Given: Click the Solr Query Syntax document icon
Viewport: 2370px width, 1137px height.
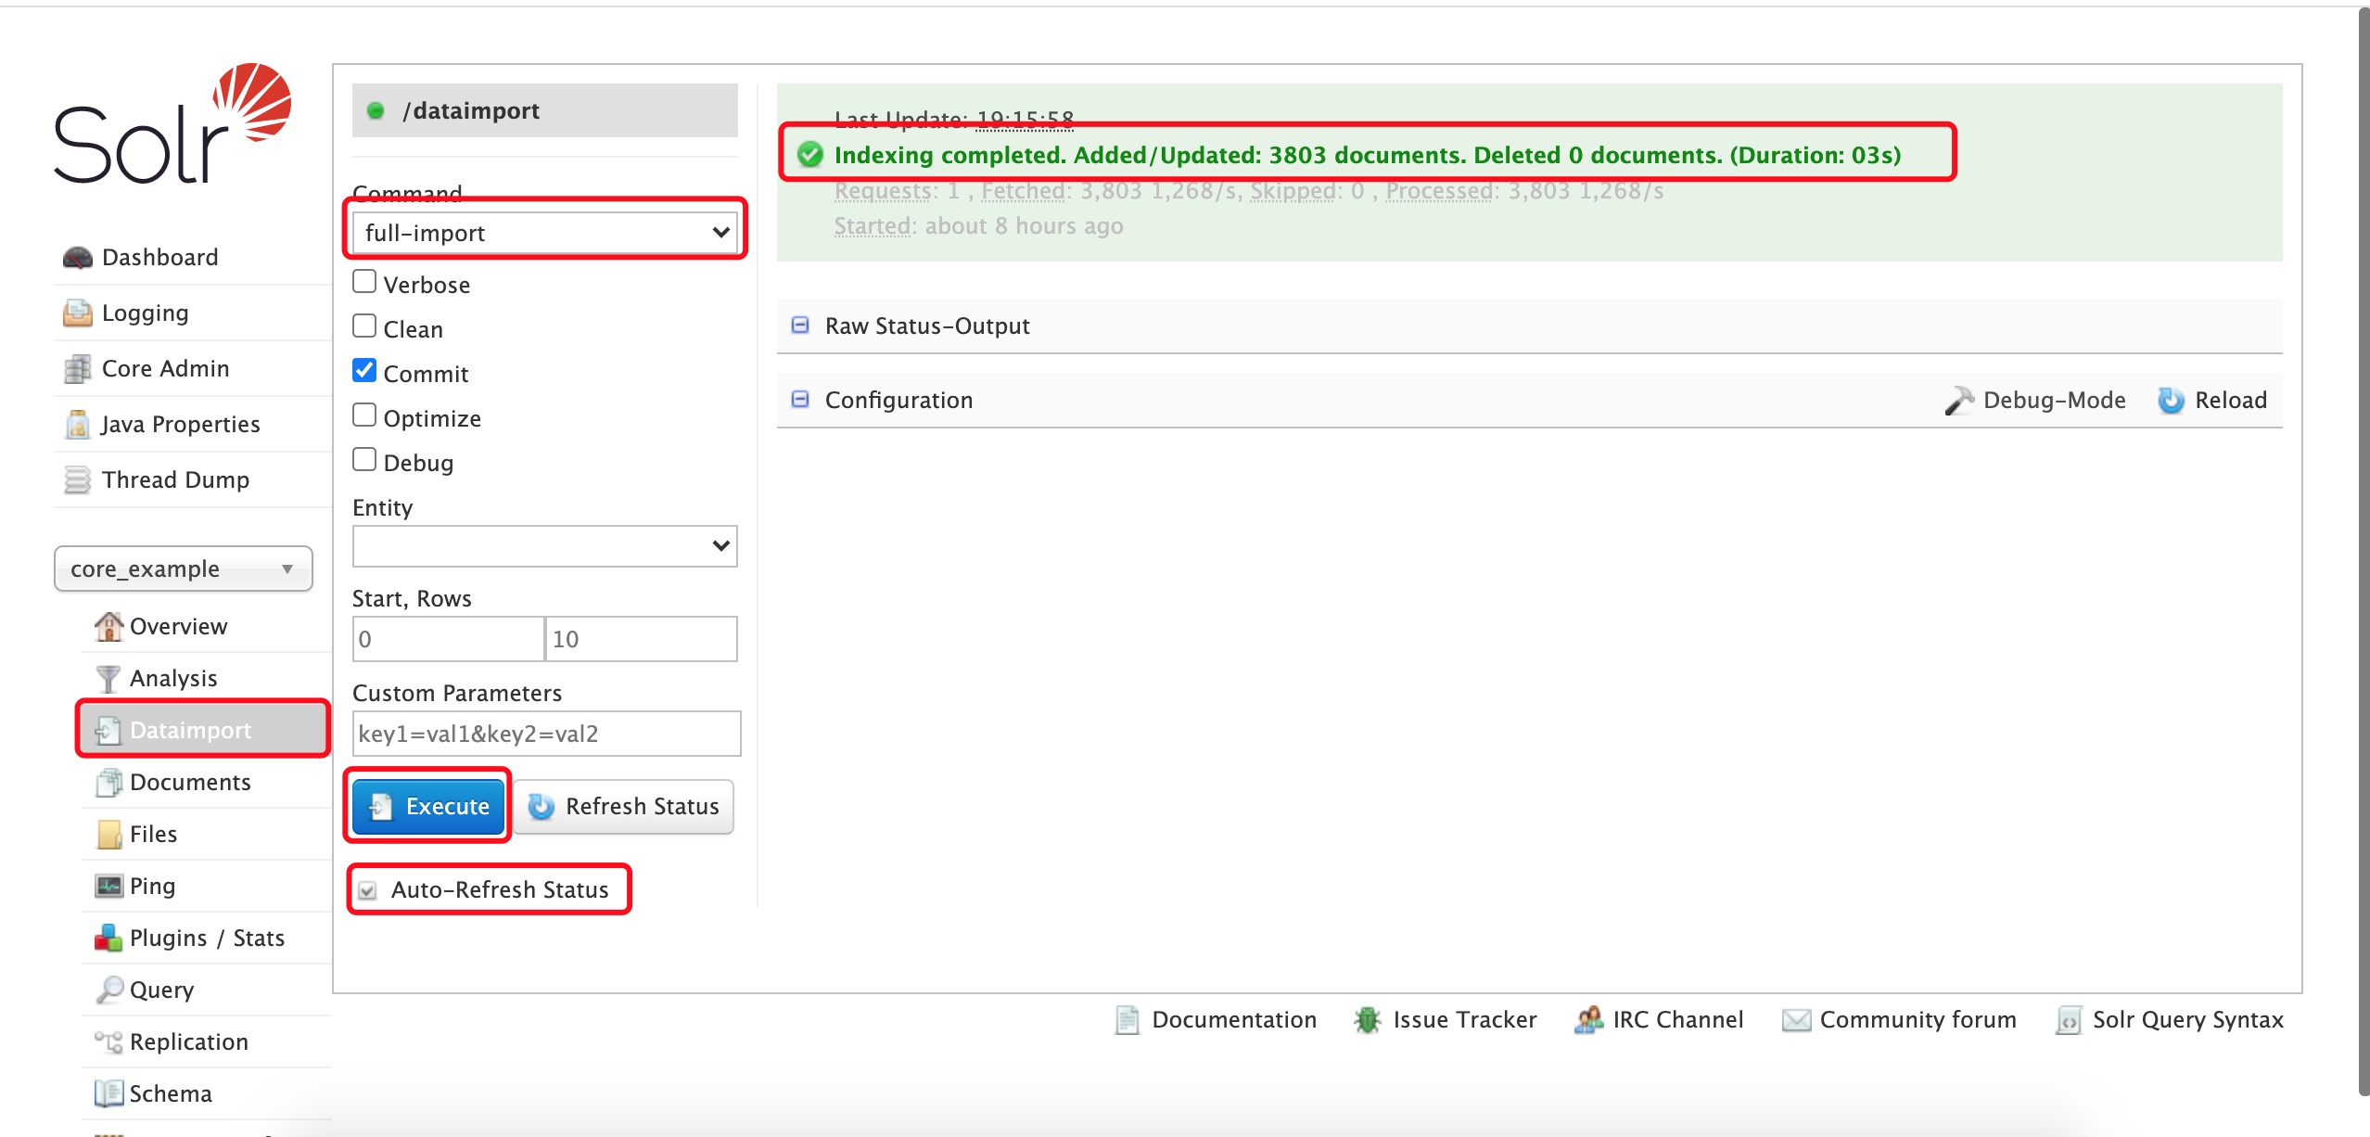Looking at the screenshot, I should (2069, 1020).
